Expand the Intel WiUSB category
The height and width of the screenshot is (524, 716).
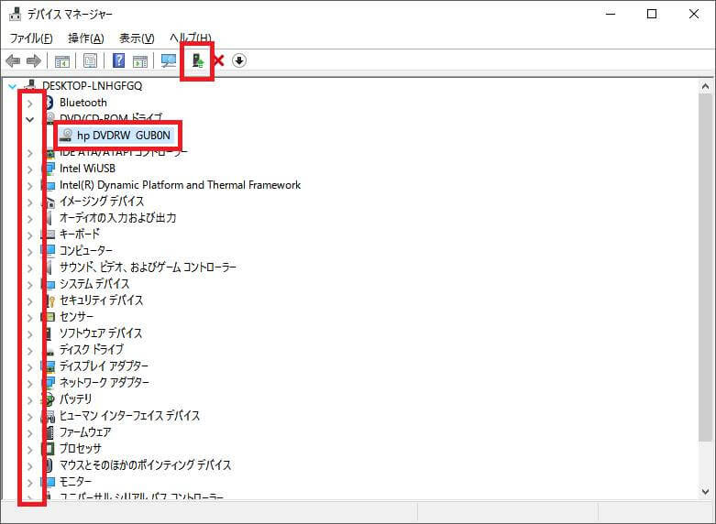(x=29, y=169)
